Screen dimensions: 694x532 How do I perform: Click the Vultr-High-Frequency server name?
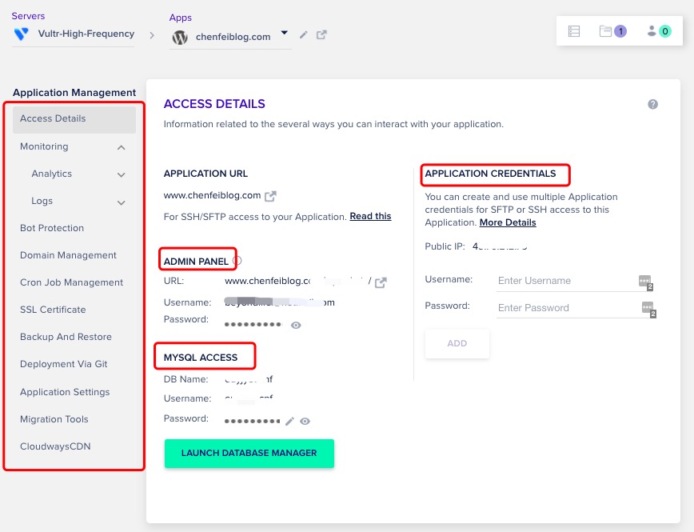(86, 34)
